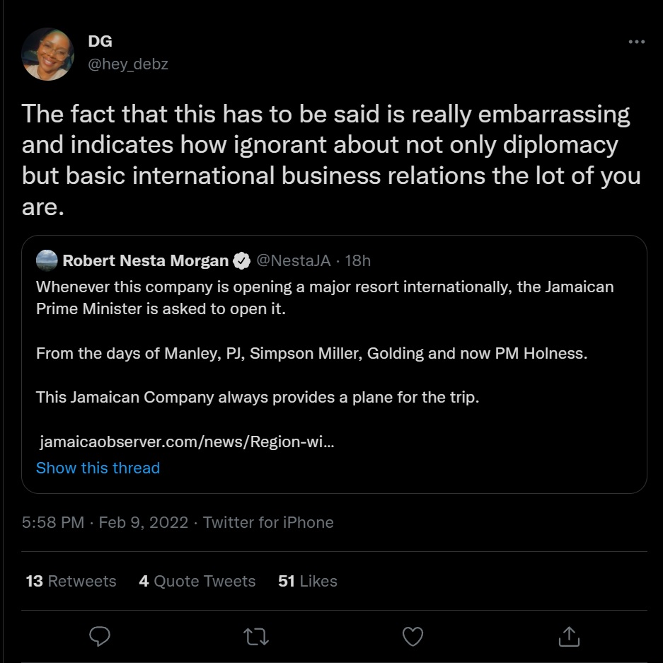Screen dimensions: 663x663
Task: Click the 5:58 PM Feb 9, 2022 timestamp
Action: coord(105,523)
